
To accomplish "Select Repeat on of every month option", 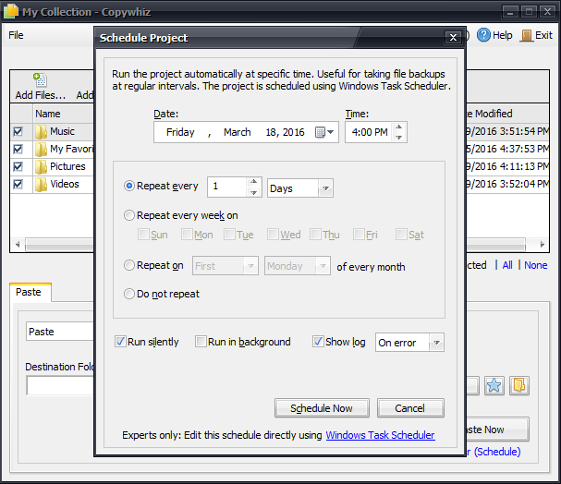I will [x=129, y=265].
